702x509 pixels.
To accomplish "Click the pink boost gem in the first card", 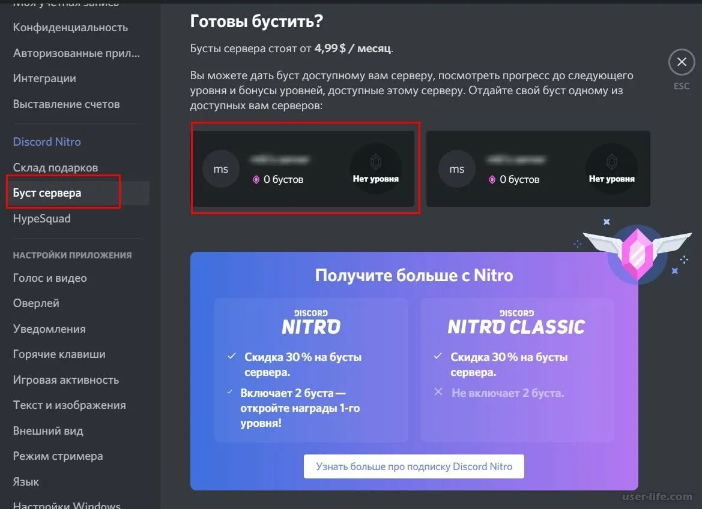I will point(256,180).
